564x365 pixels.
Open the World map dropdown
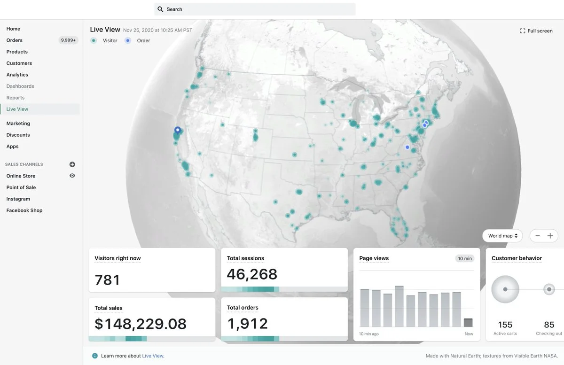coord(502,236)
